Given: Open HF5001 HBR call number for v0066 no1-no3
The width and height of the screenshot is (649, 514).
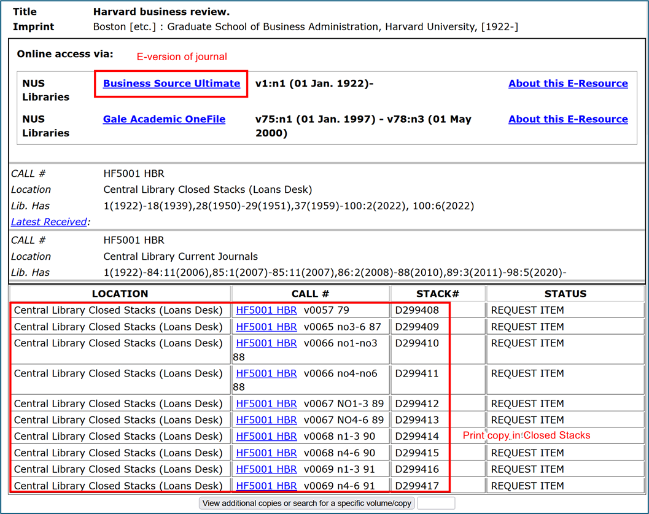Looking at the screenshot, I should coord(266,343).
